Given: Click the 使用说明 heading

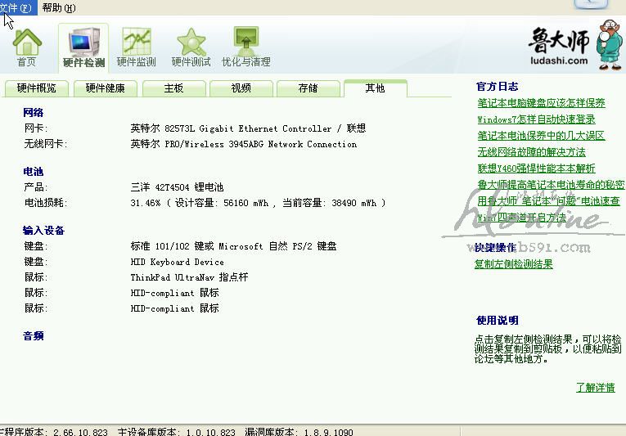Looking at the screenshot, I should click(x=498, y=321).
